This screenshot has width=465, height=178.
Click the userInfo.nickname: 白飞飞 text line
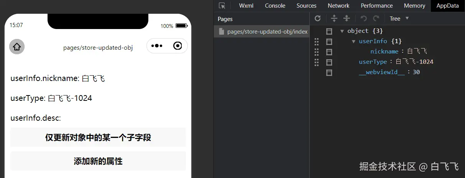58,78
